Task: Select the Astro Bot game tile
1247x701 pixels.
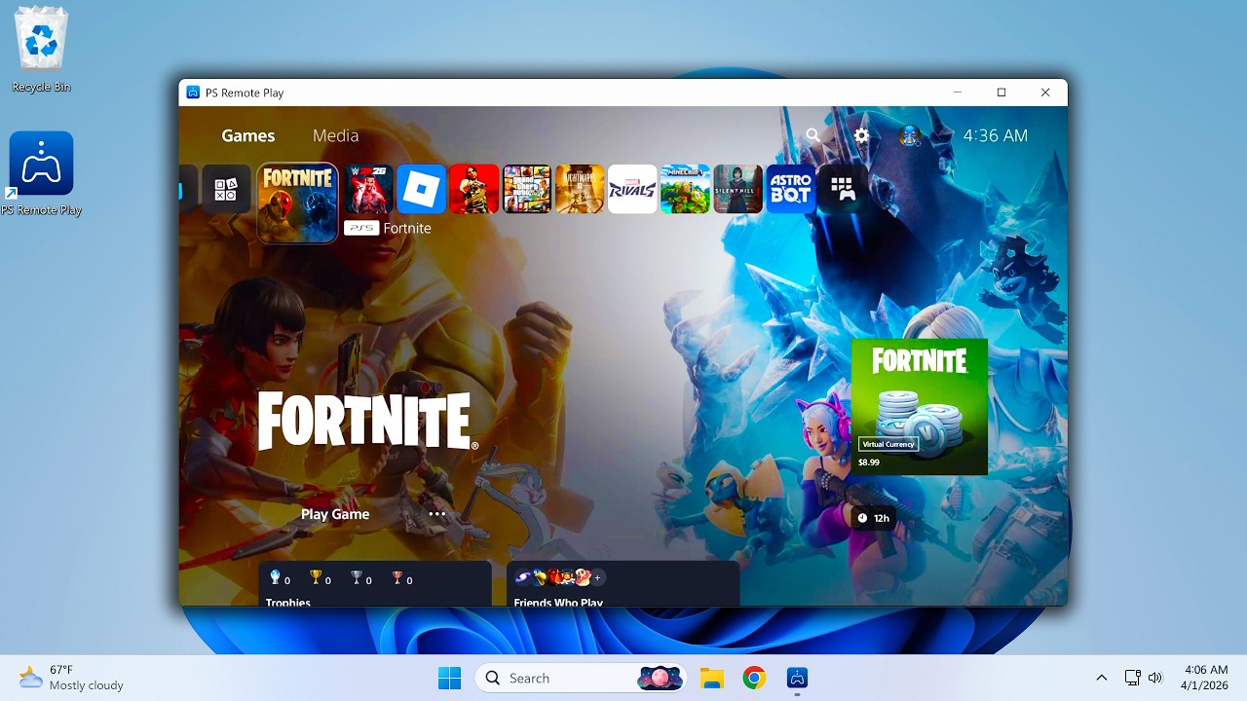Action: (x=790, y=189)
